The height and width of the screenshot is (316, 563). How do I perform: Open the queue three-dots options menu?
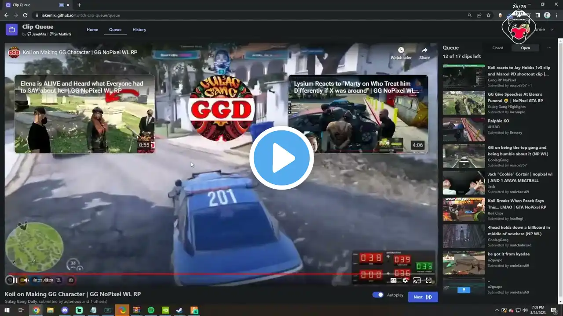(x=549, y=48)
